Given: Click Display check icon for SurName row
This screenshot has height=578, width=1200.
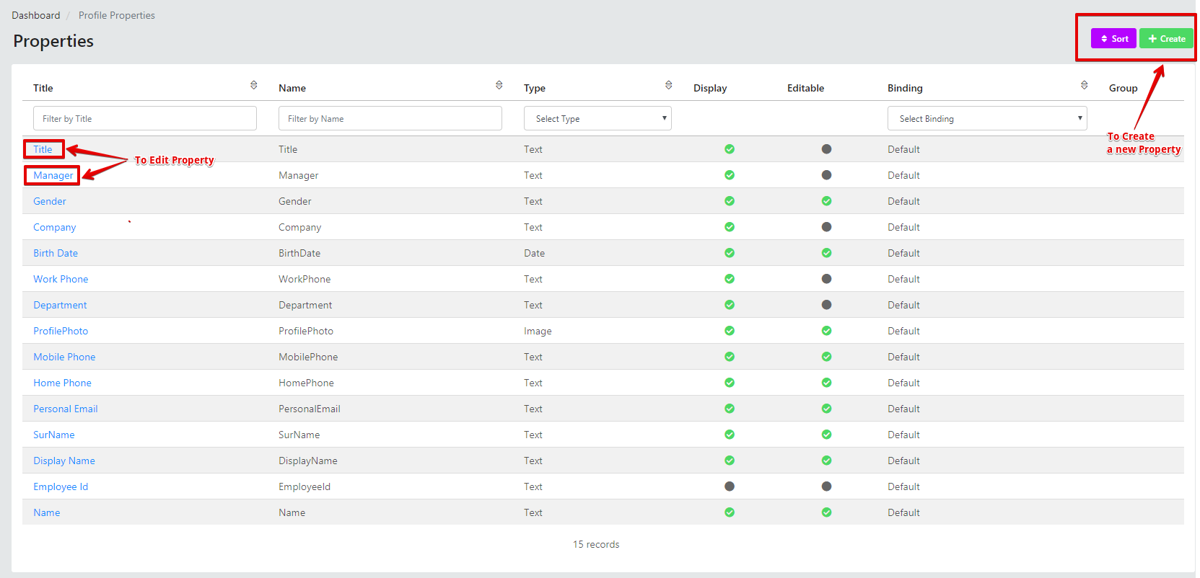Looking at the screenshot, I should coord(730,435).
